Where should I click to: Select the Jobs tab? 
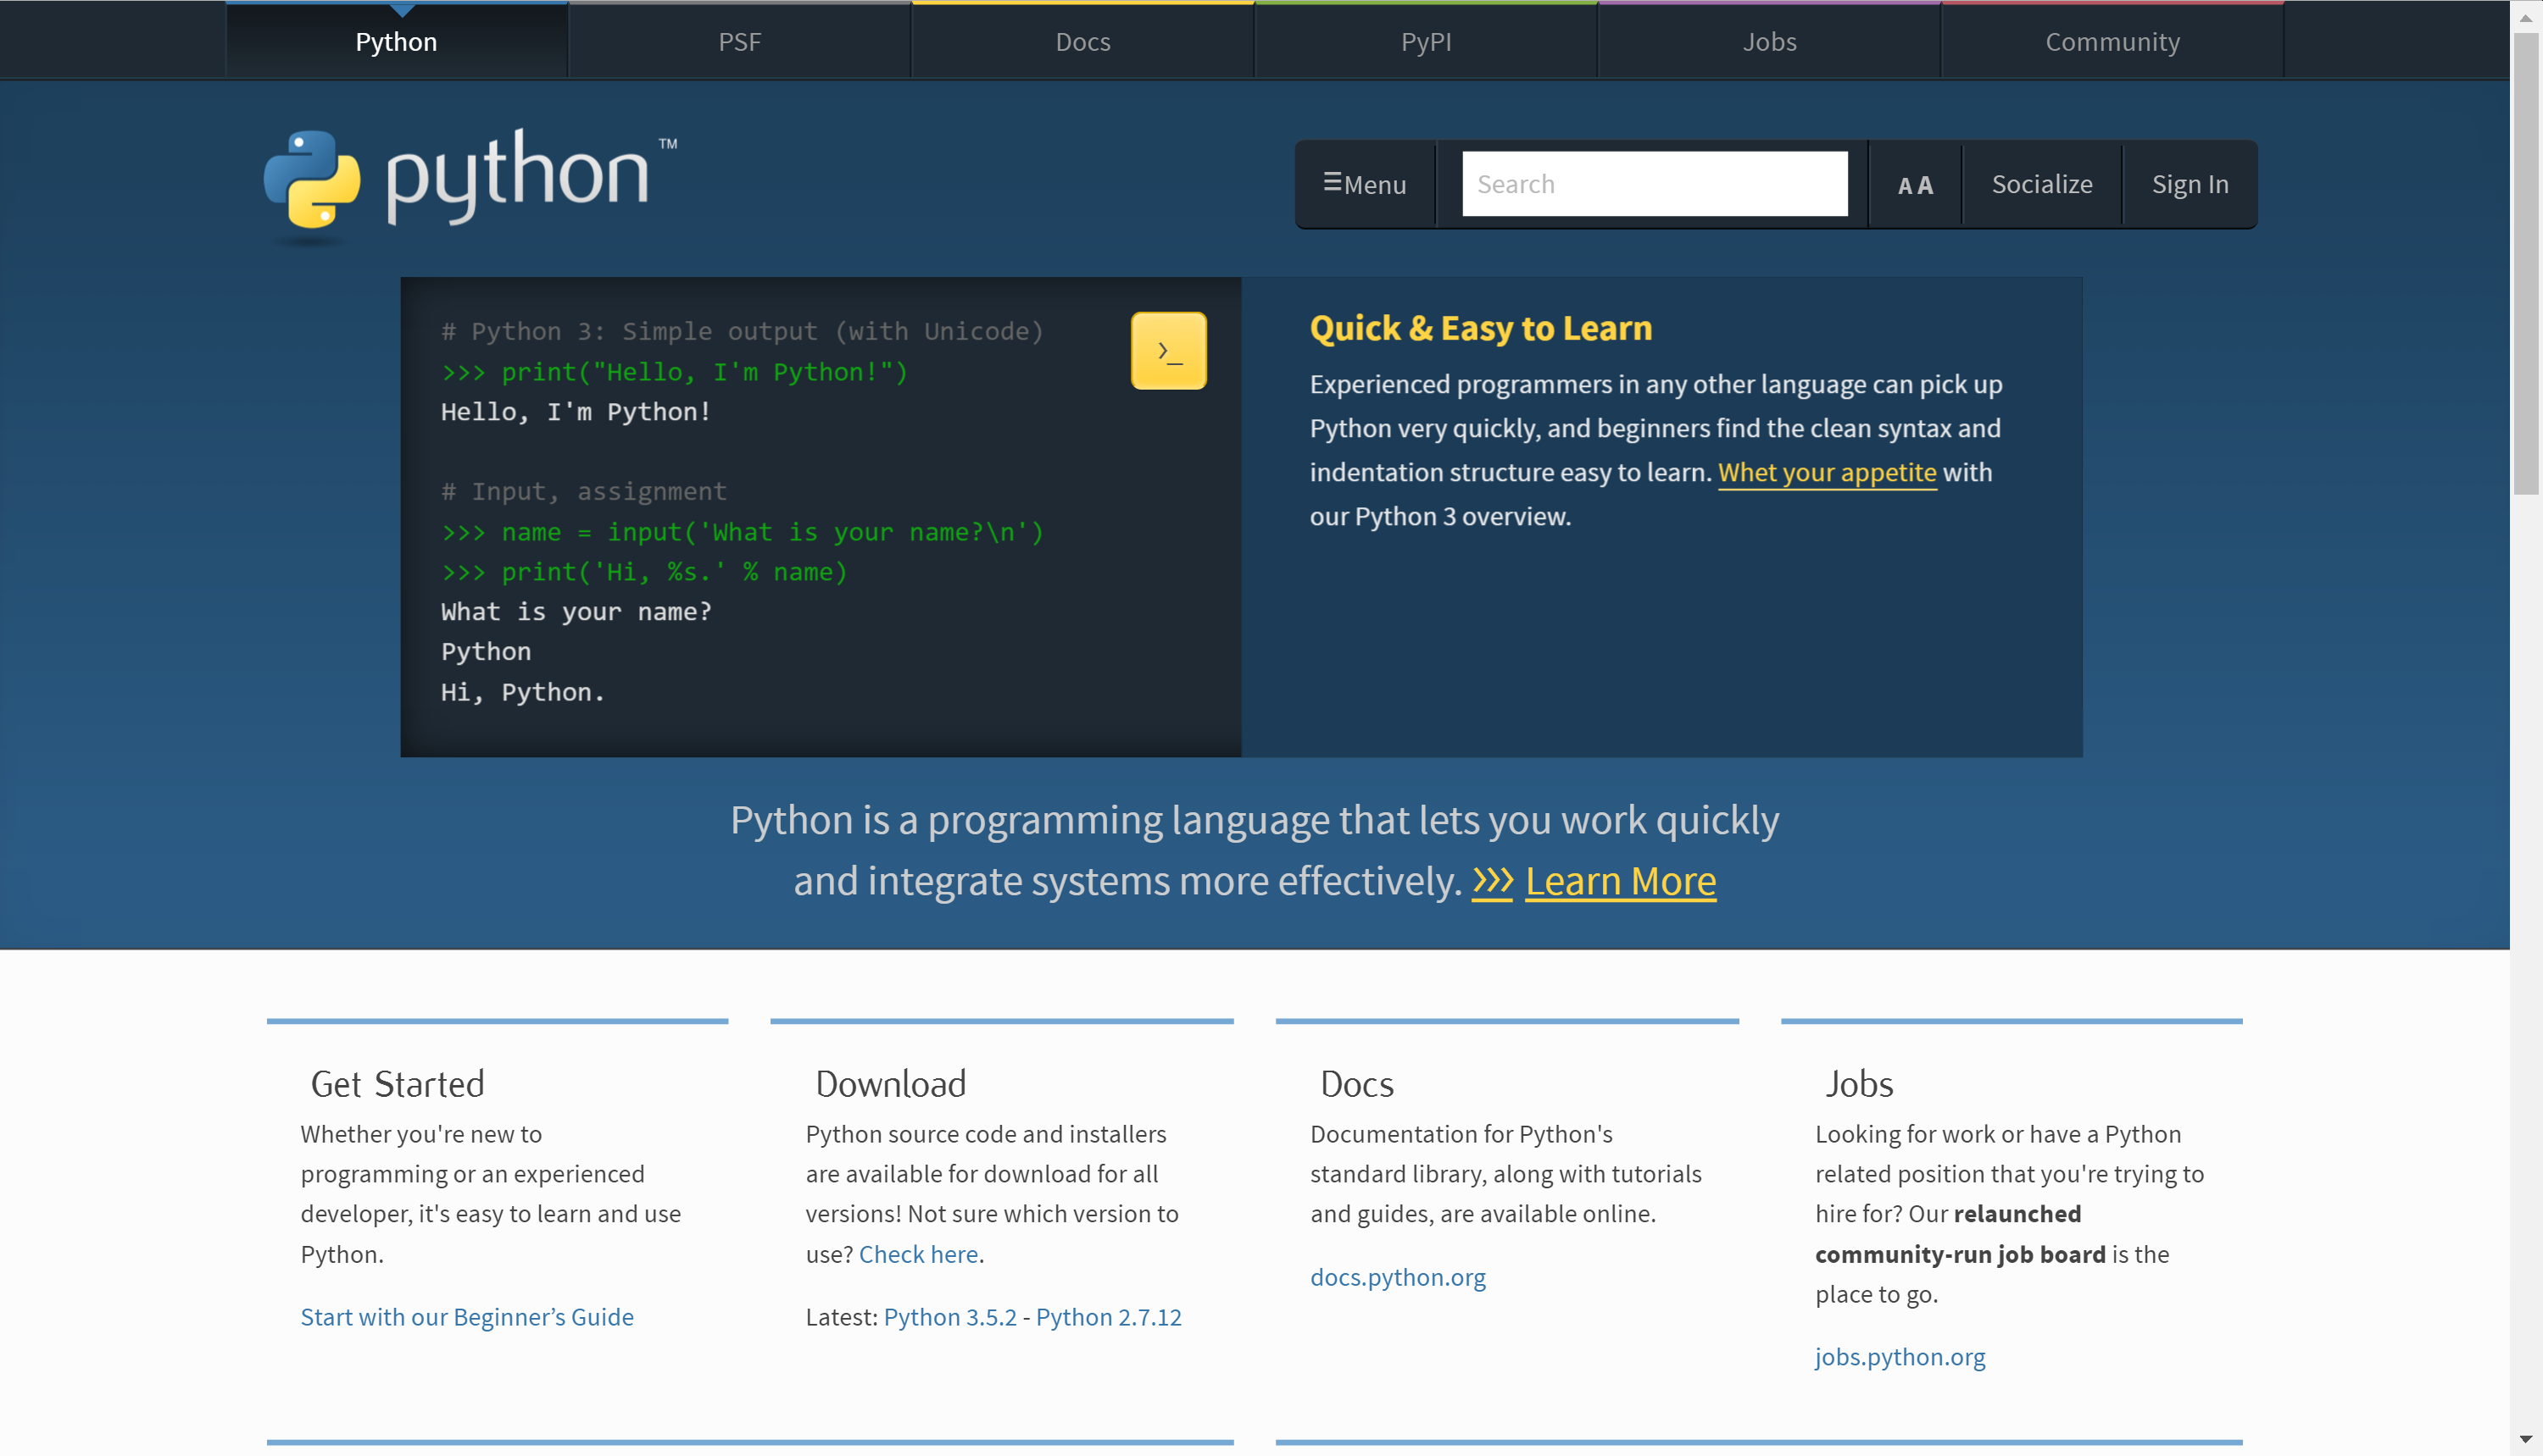pos(1768,41)
